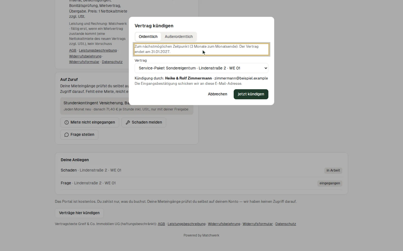The width and height of the screenshot is (403, 251).
Task: Open the Vertrag dropdown in the dialog
Action: pos(201,68)
